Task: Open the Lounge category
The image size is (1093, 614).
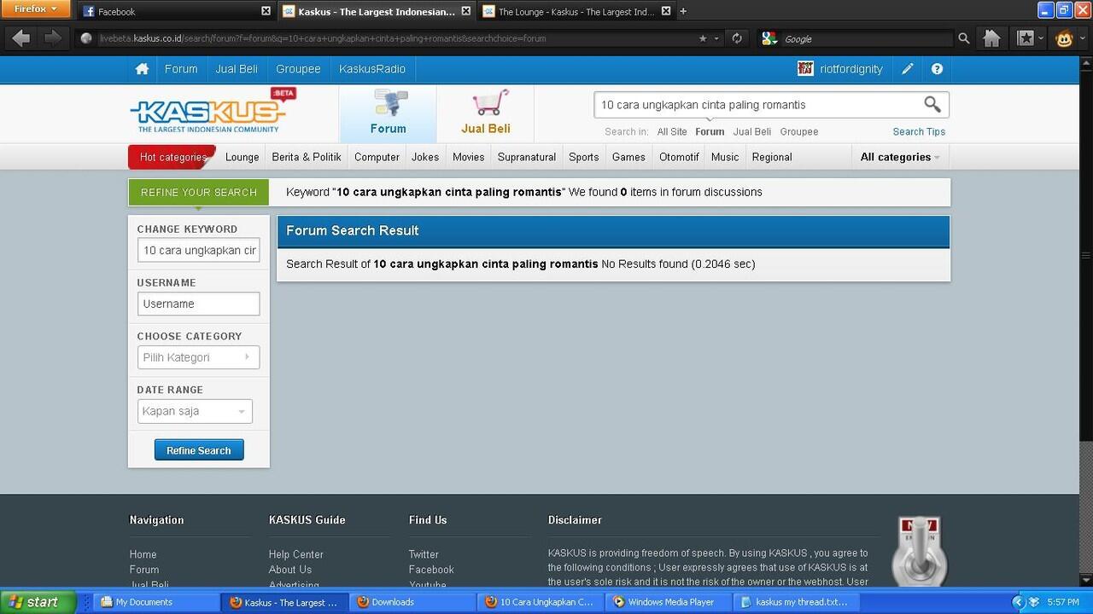Action: tap(243, 157)
